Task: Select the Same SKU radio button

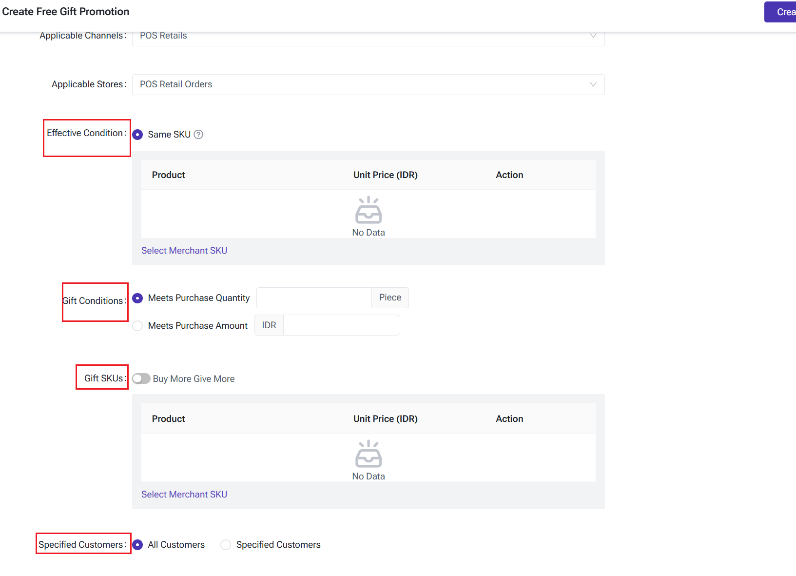Action: (x=138, y=135)
